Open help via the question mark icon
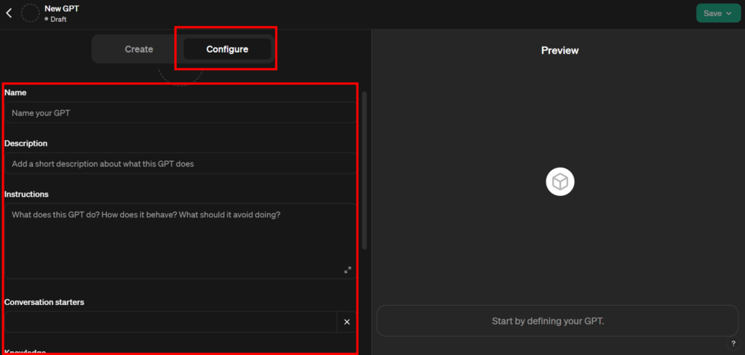745x355 pixels. click(733, 343)
